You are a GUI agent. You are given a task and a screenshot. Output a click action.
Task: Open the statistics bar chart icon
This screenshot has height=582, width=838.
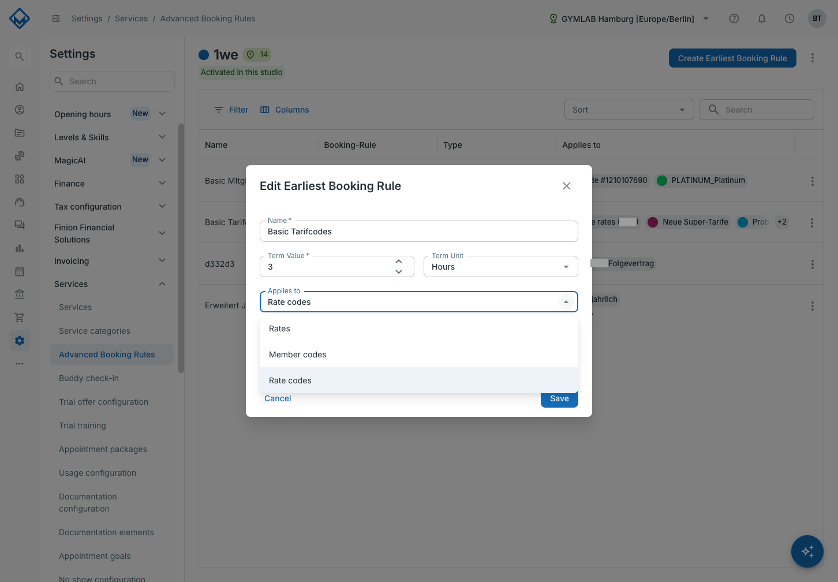click(x=20, y=248)
